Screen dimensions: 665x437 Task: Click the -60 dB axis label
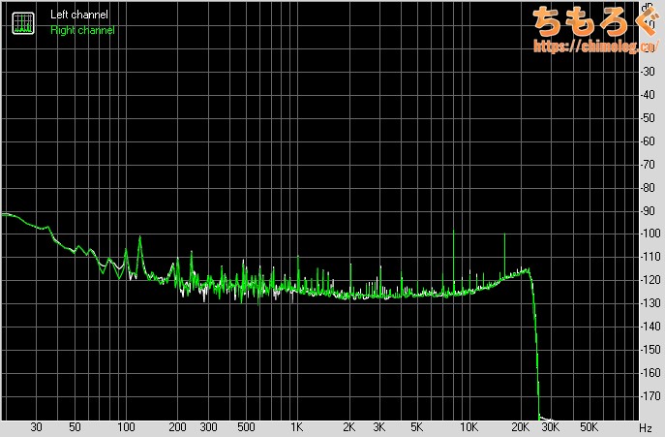[649, 140]
